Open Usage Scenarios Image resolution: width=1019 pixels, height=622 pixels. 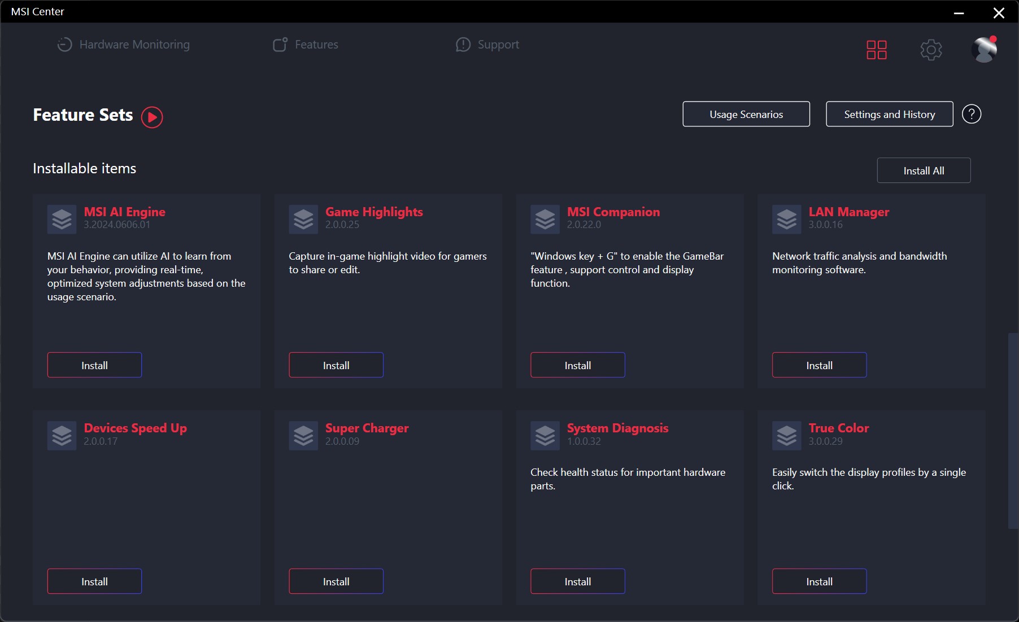(746, 114)
